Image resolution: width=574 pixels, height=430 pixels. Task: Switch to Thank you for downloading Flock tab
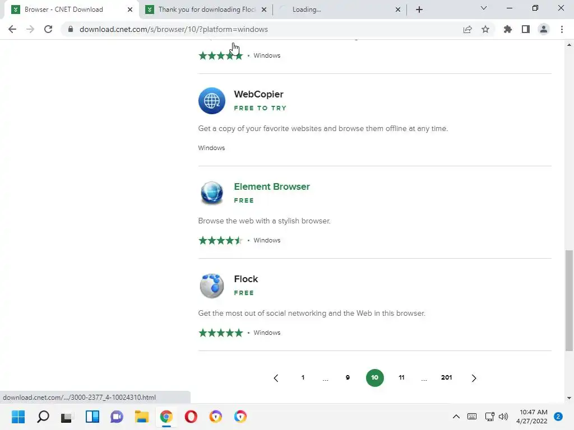[x=206, y=10]
